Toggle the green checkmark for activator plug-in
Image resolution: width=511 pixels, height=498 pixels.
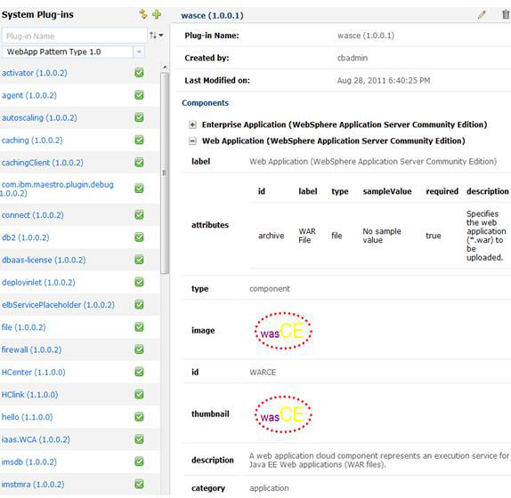pyautogui.click(x=139, y=73)
